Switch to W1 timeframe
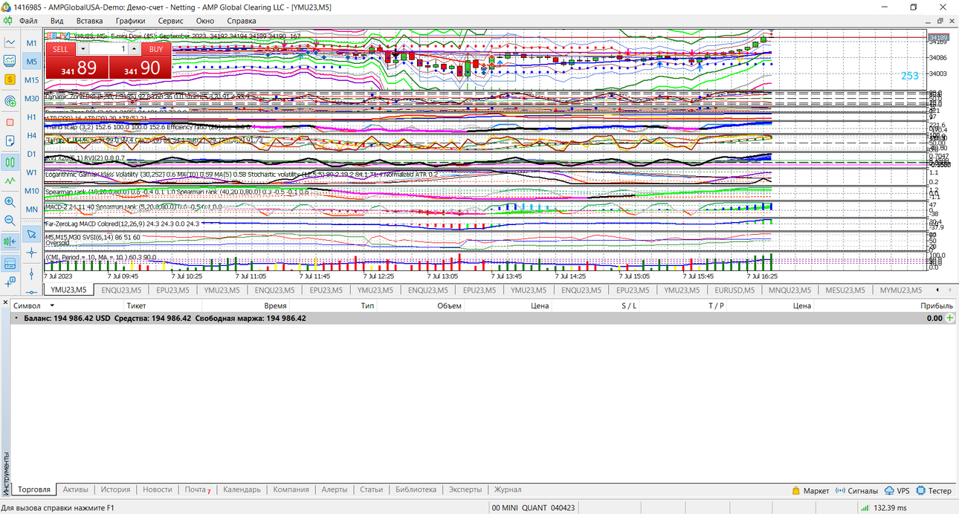The height and width of the screenshot is (514, 959). click(x=31, y=172)
